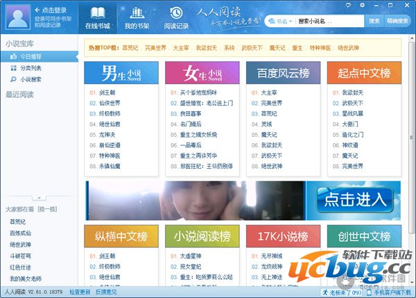
Task: Open 阅读记录 reading history clock icon
Action: pyautogui.click(x=177, y=14)
